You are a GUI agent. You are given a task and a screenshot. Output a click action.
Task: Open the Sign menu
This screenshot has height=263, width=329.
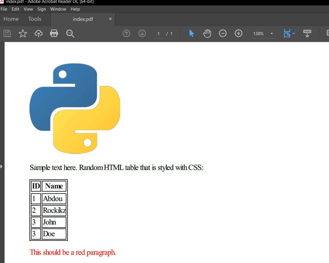(41, 9)
